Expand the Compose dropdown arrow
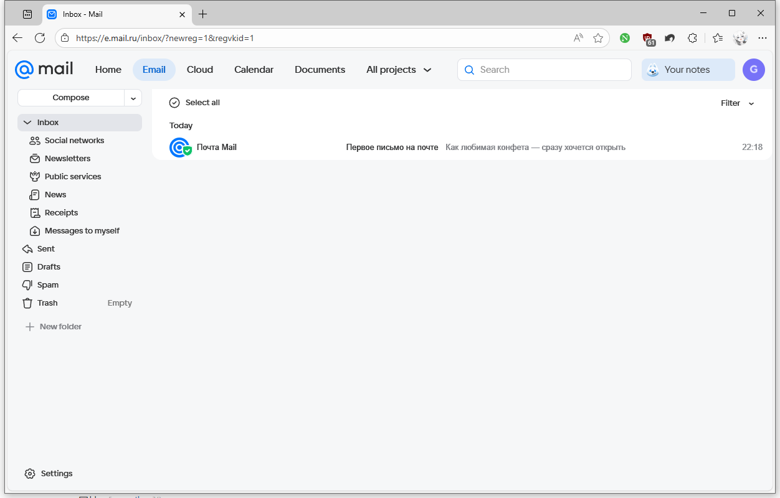Image resolution: width=780 pixels, height=498 pixels. tap(133, 98)
